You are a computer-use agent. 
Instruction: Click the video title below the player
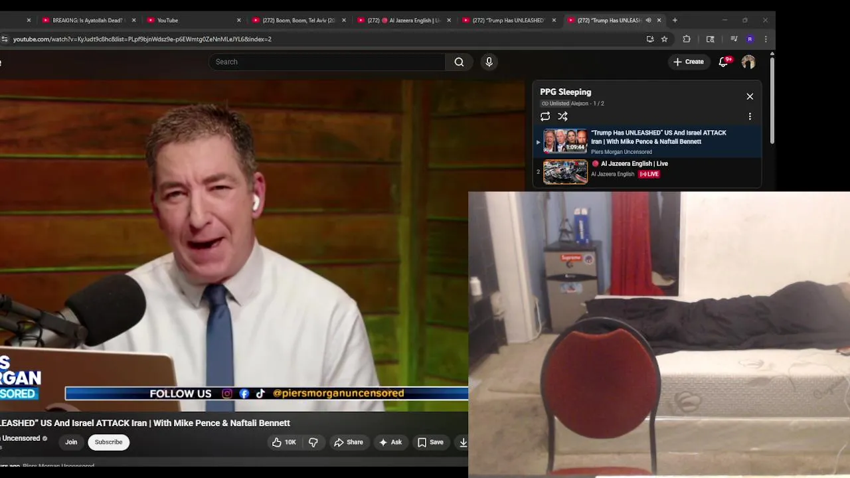[145, 423]
